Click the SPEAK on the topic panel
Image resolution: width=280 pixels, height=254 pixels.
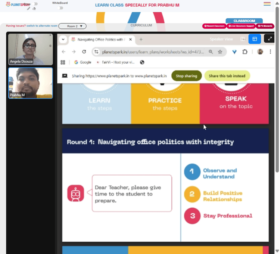tap(234, 103)
